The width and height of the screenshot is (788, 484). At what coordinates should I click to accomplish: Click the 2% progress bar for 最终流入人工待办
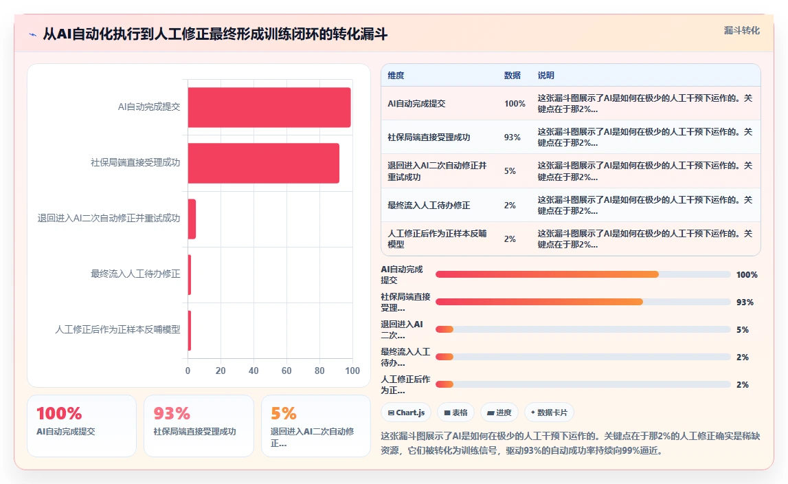(583, 357)
